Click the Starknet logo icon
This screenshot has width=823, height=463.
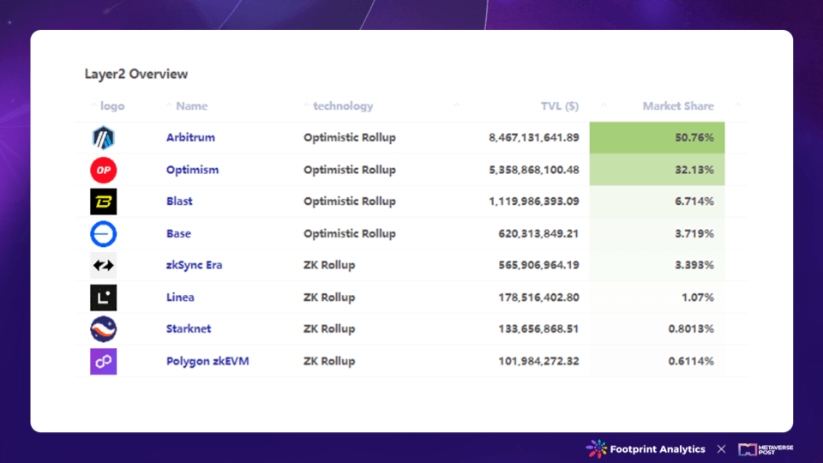click(104, 329)
